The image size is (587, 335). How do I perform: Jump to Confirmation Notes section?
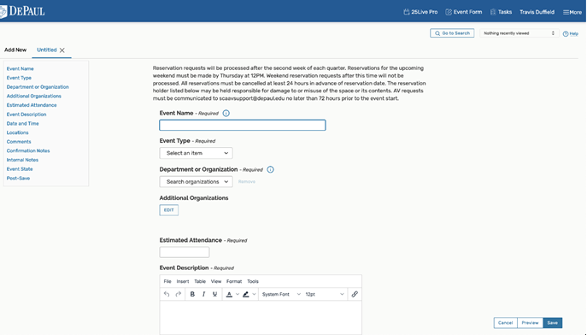pos(28,151)
